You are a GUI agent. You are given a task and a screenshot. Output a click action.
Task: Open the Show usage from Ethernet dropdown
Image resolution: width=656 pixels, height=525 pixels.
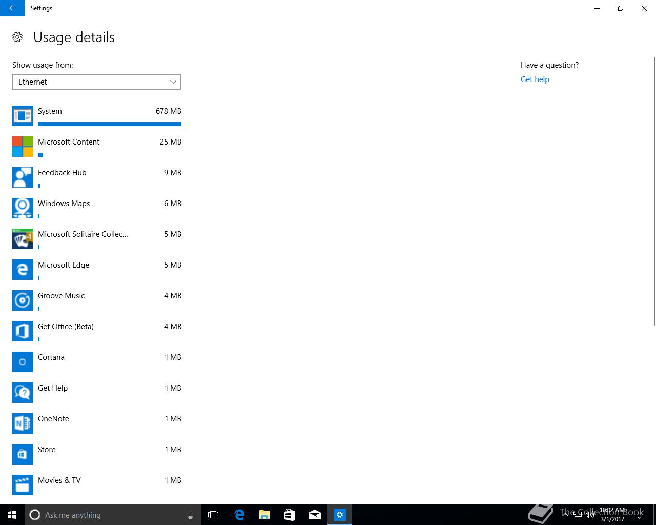(x=97, y=82)
